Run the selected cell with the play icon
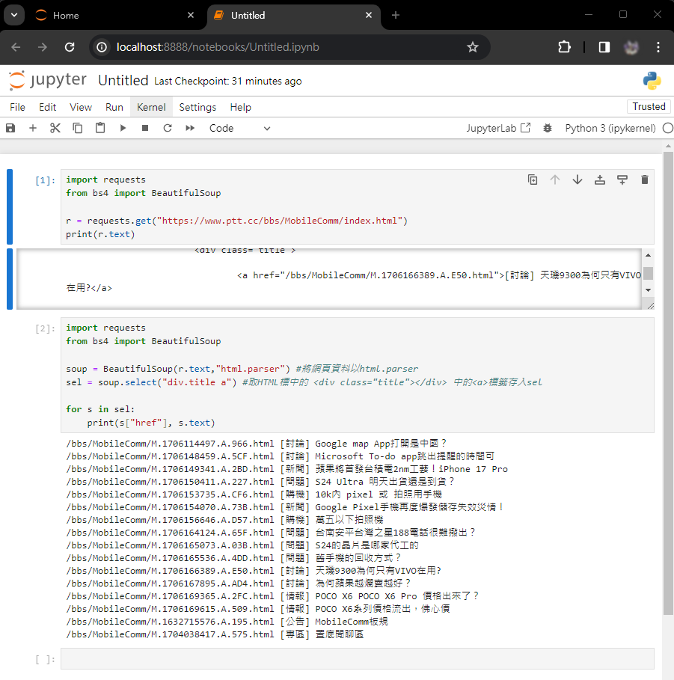Screen dimensions: 674x680 (123, 128)
